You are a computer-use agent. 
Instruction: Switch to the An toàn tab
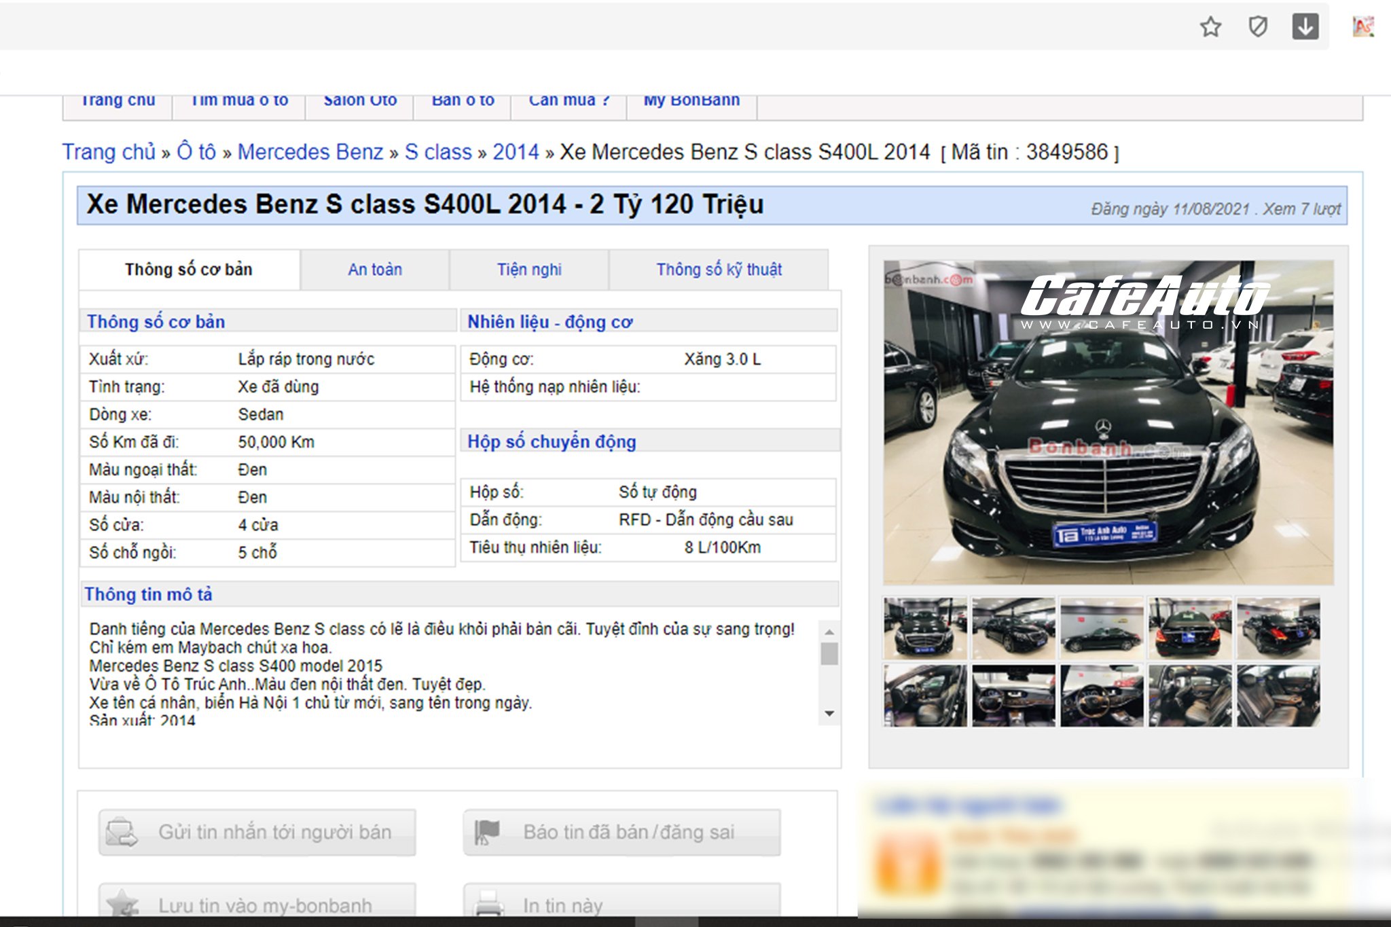pos(375,270)
